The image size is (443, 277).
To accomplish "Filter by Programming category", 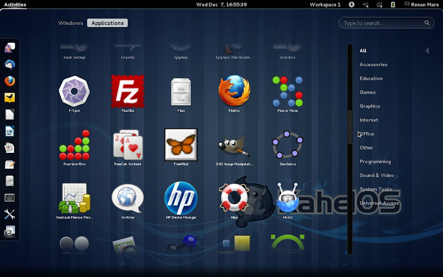I will pyautogui.click(x=375, y=161).
